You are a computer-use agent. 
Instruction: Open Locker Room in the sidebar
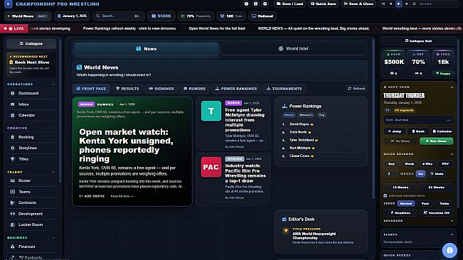click(x=31, y=224)
